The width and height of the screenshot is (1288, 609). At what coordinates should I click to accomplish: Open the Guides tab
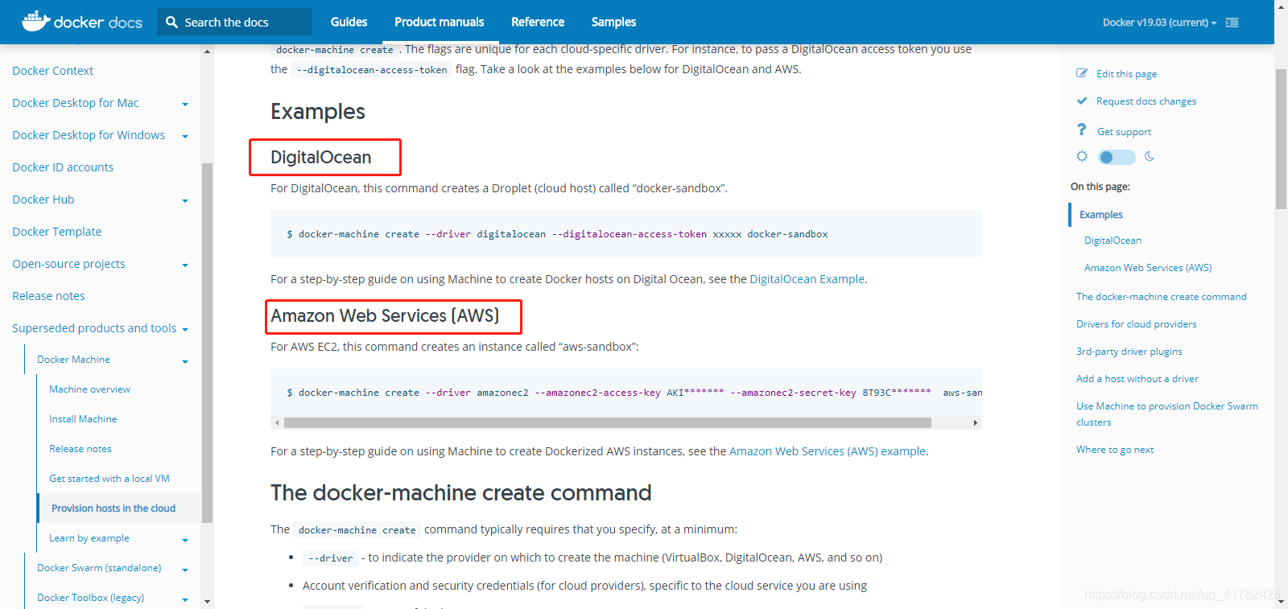pos(349,23)
